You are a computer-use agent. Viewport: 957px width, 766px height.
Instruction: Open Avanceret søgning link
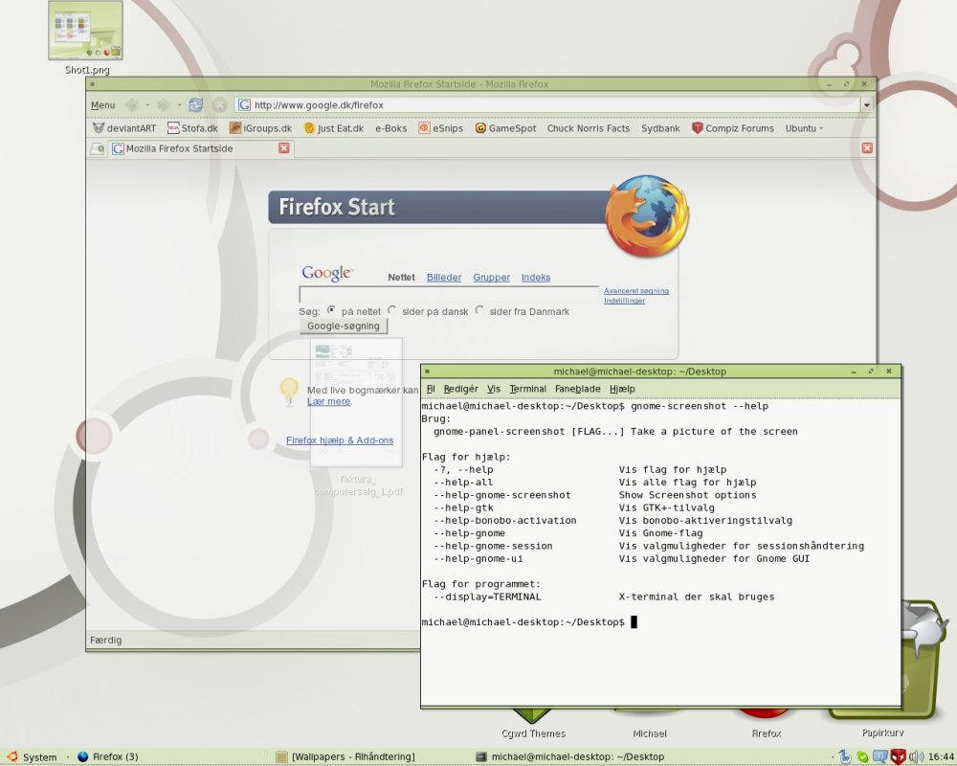pyautogui.click(x=636, y=291)
